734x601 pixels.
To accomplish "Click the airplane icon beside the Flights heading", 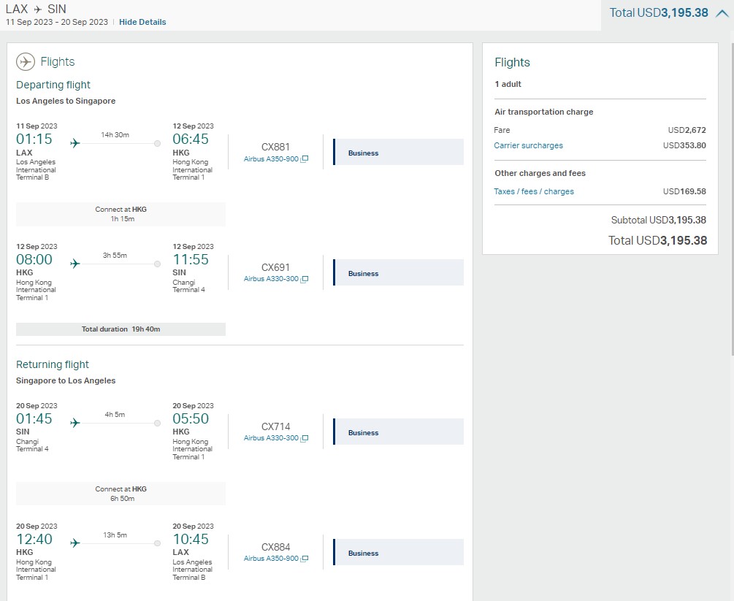I will click(27, 61).
